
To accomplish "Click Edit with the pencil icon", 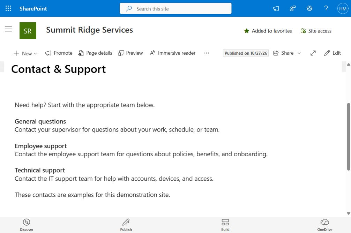I will pyautogui.click(x=333, y=53).
